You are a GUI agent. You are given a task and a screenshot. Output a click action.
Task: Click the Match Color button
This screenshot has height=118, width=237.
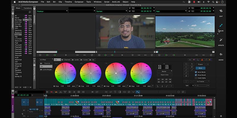point(165,75)
